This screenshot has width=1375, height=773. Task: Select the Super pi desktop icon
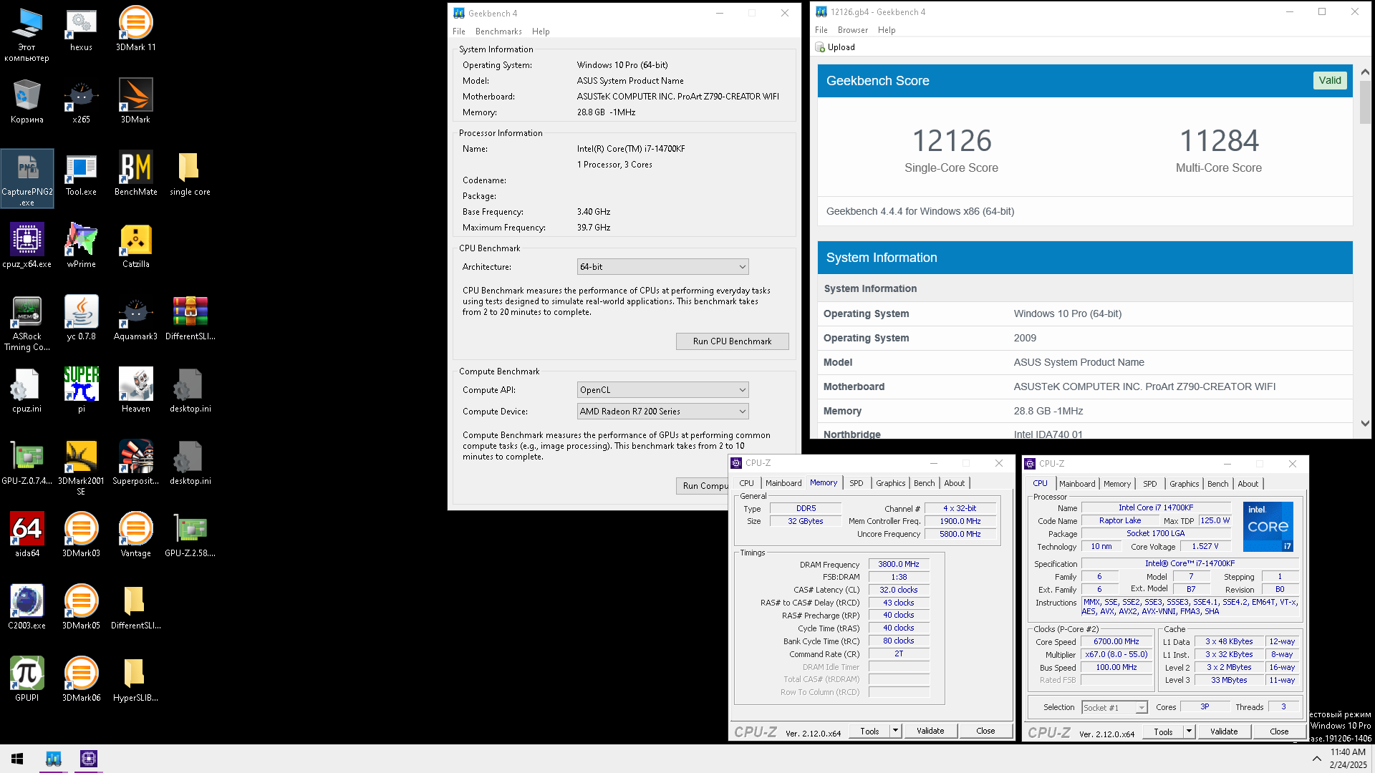[81, 390]
